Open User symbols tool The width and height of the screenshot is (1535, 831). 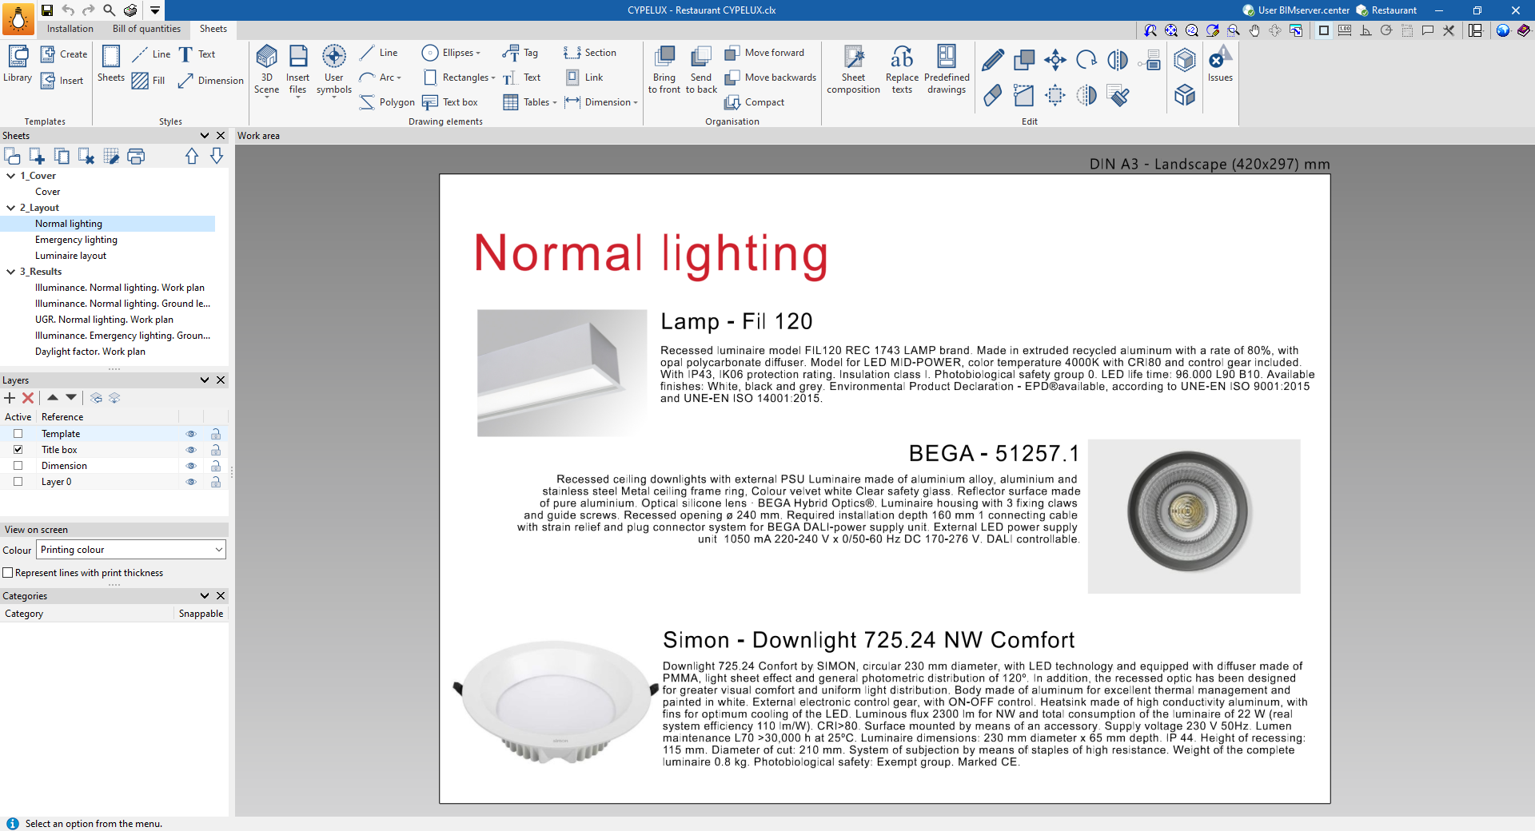(333, 70)
